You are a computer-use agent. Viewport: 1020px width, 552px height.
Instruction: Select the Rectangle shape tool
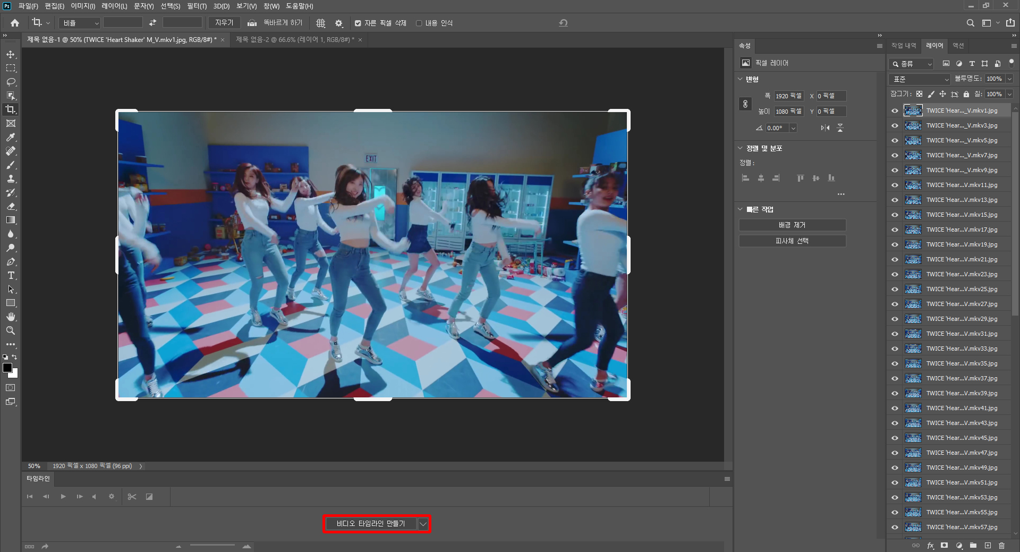pyautogui.click(x=11, y=303)
